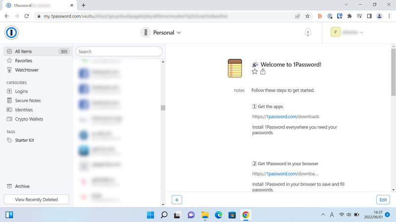Open the widgets icon in the taskbar
Image resolution: width=396 pixels, height=222 pixels.
[x=9, y=215]
